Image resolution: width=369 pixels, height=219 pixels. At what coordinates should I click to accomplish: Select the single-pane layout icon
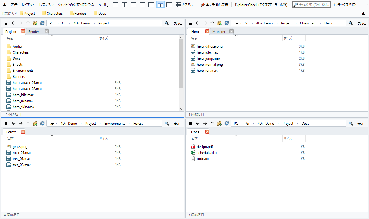coord(116,5)
